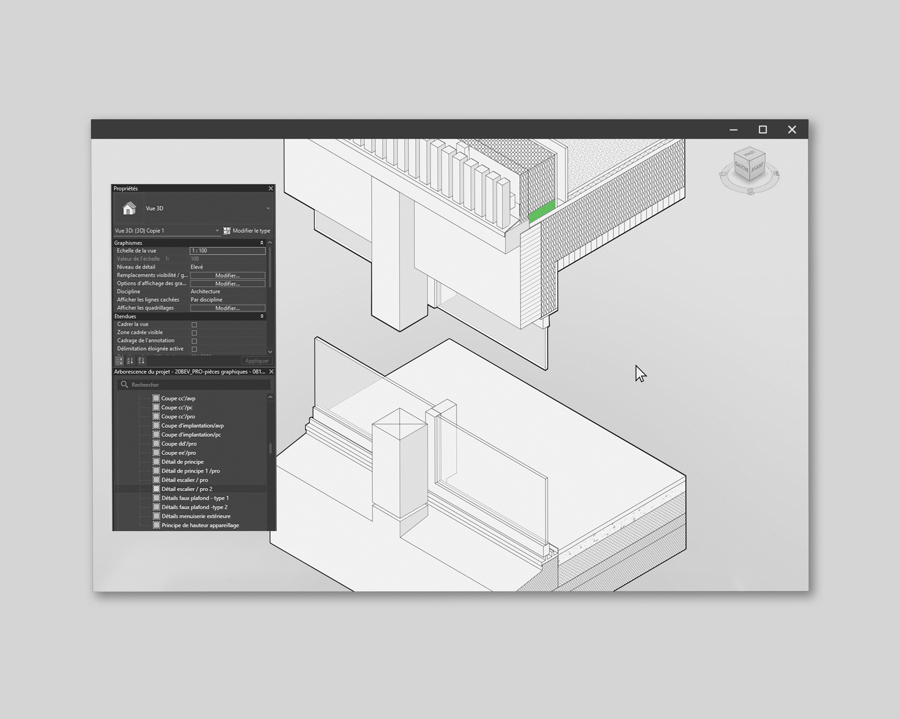Click the magnifier icon in the Rechercher field
The image size is (899, 719).
[124, 384]
